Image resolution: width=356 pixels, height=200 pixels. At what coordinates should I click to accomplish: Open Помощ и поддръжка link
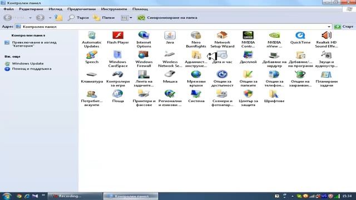coord(32,69)
